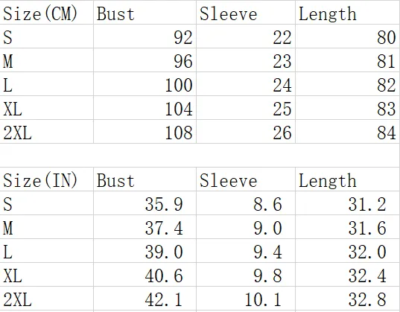Click the Size(IN) header cell
400x312 pixels.
46,179
